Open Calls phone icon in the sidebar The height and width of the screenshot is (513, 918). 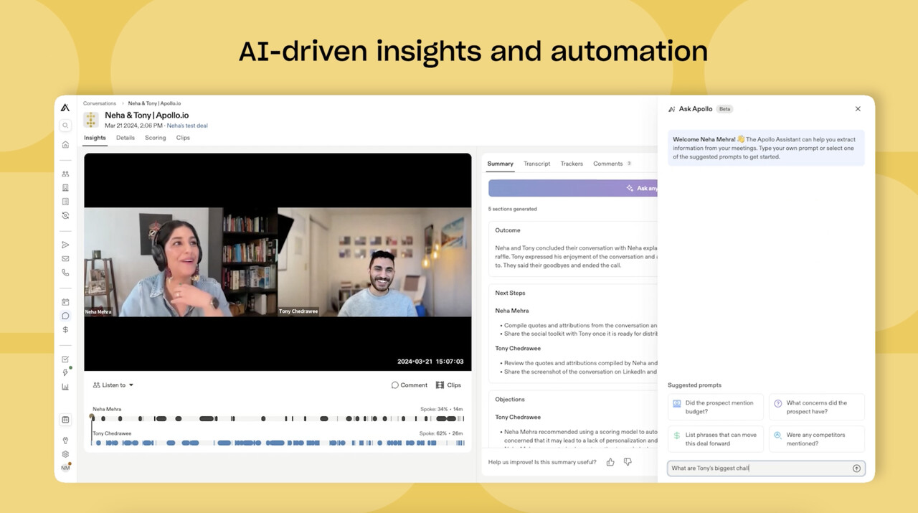point(65,273)
